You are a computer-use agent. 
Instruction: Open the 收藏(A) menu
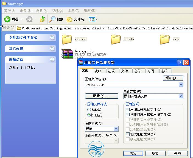tap(57, 10)
